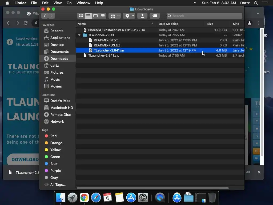Open Downloads in sidebar
This screenshot has height=205, width=273.
coord(58,58)
